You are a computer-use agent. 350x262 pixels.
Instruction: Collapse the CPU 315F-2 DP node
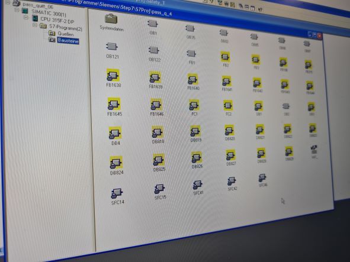click(x=26, y=17)
